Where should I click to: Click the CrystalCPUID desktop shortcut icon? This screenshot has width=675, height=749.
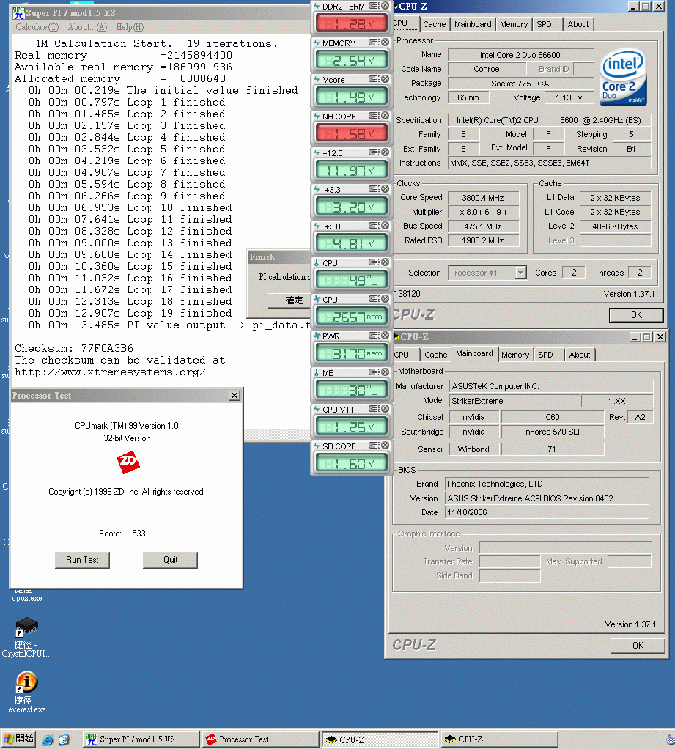point(27,627)
